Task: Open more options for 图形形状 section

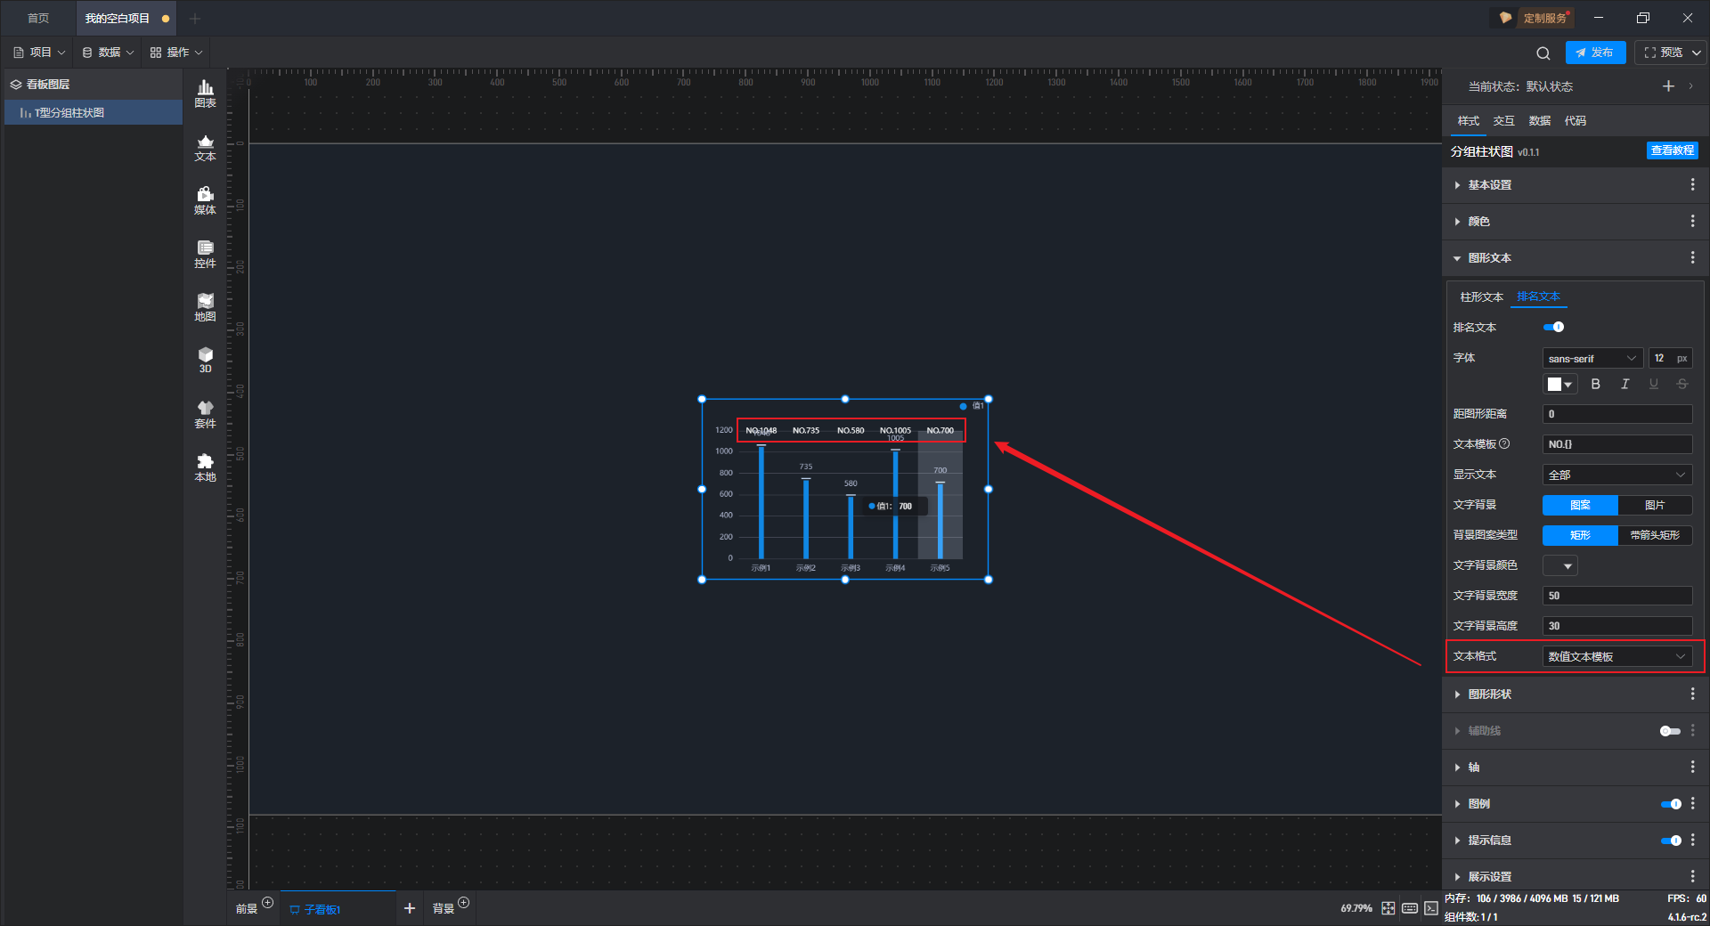Action: coord(1692,694)
